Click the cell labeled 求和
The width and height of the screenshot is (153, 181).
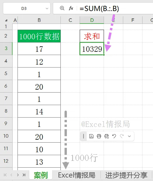tap(92, 36)
